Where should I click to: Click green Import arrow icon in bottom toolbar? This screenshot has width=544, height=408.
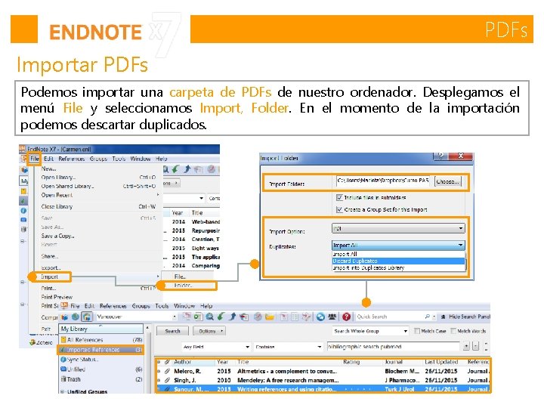(x=221, y=317)
